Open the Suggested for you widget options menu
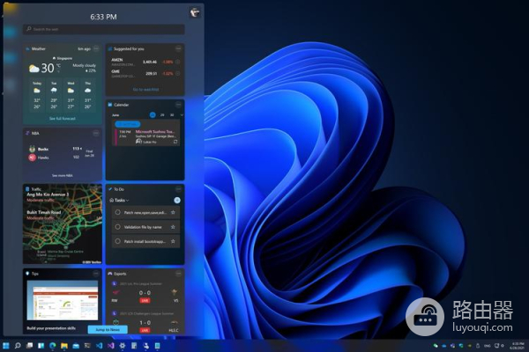Image resolution: width=529 pixels, height=352 pixels. click(178, 48)
